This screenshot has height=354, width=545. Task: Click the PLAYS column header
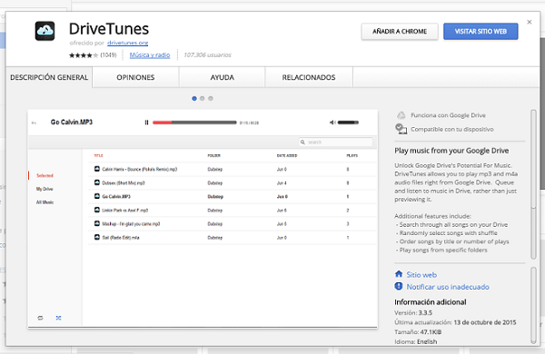point(352,155)
